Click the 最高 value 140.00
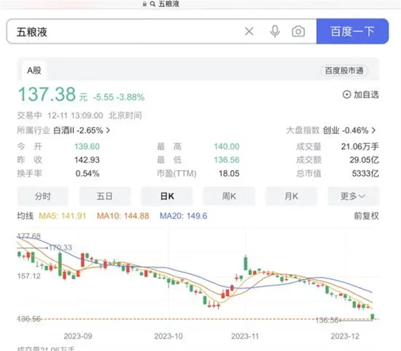The height and width of the screenshot is (351, 401). [x=227, y=146]
